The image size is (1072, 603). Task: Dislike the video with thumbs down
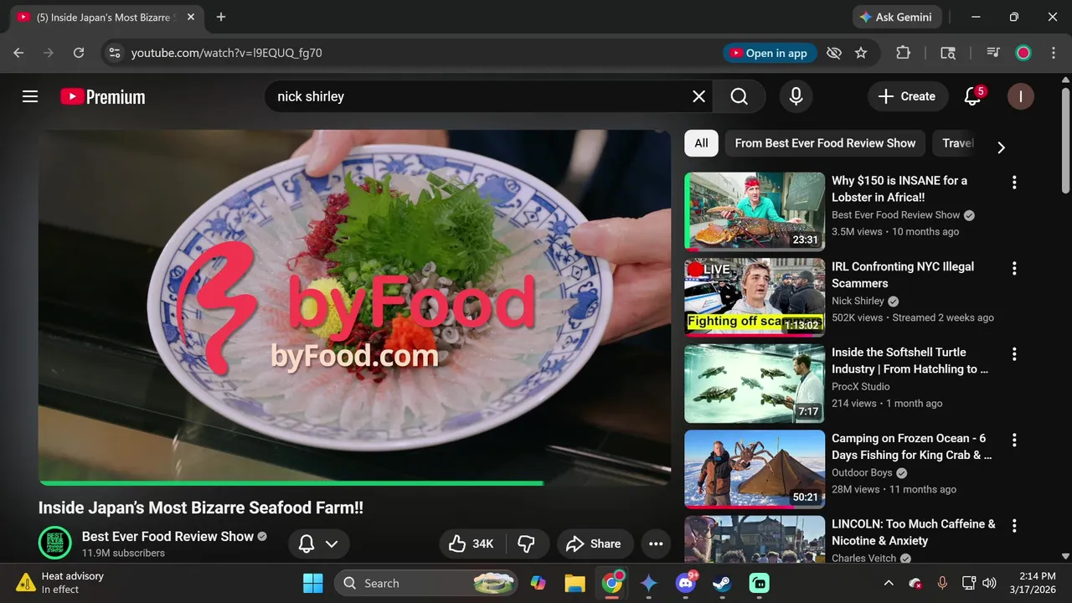(527, 544)
